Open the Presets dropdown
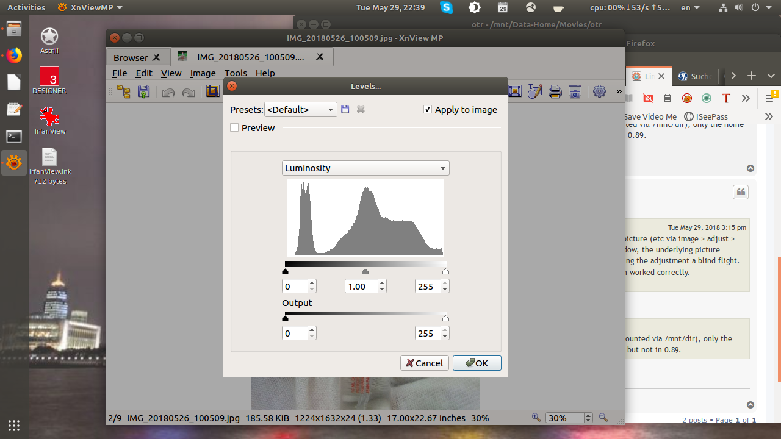The height and width of the screenshot is (439, 781). (300, 110)
